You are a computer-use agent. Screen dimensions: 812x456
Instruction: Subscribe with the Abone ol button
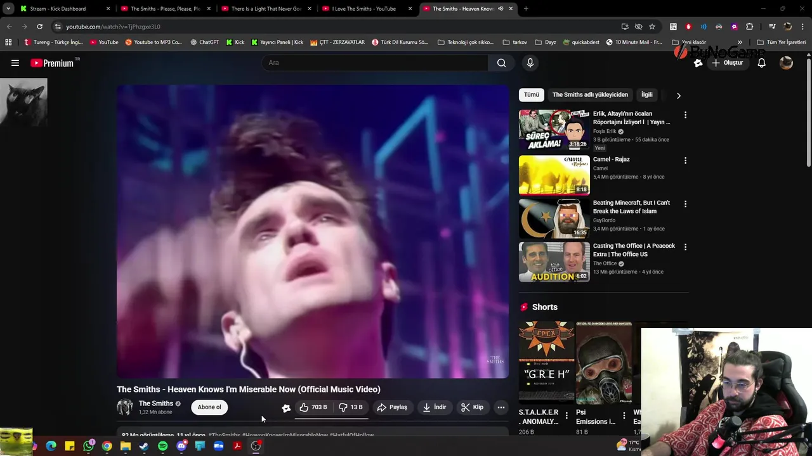pos(209,407)
